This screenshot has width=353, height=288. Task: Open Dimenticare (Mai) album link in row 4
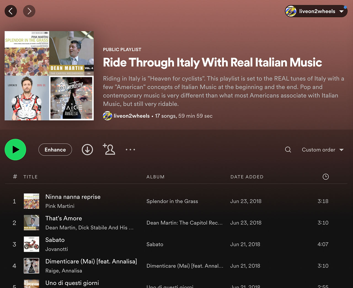185,266
